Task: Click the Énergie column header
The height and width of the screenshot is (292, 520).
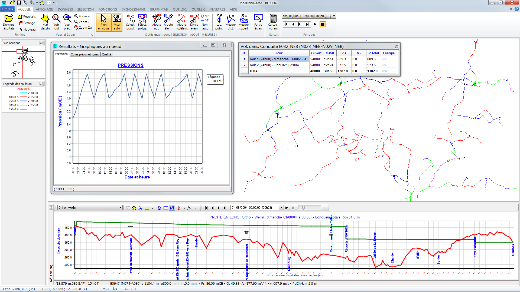Action: [x=389, y=53]
